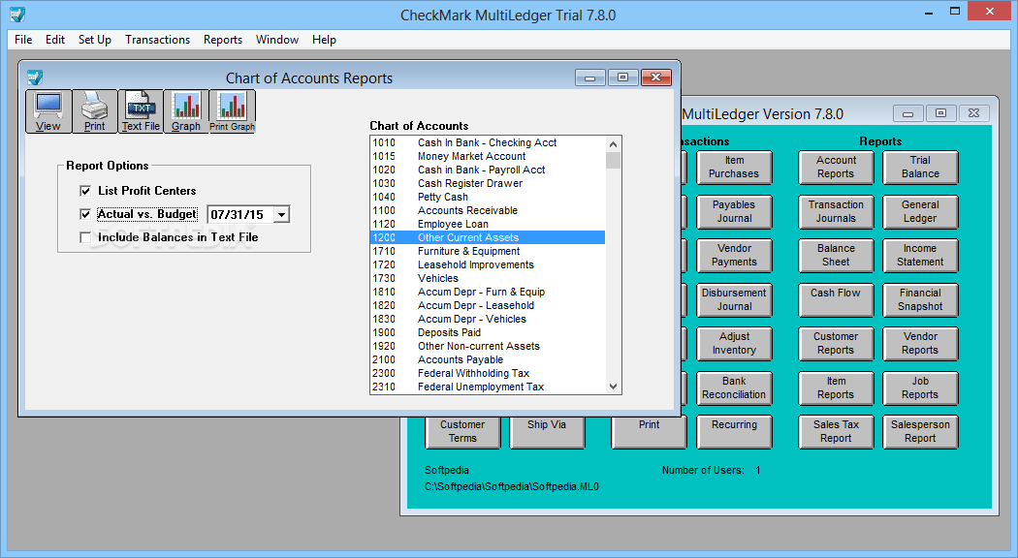The height and width of the screenshot is (558, 1018).
Task: Export report with Text File icon
Action: 141,111
